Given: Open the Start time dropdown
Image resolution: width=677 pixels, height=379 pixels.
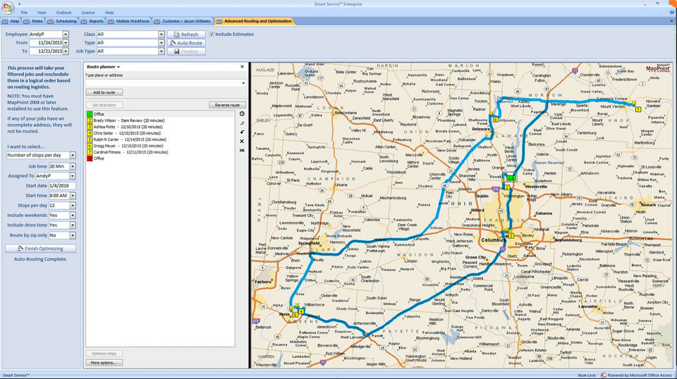Looking at the screenshot, I should click(73, 196).
